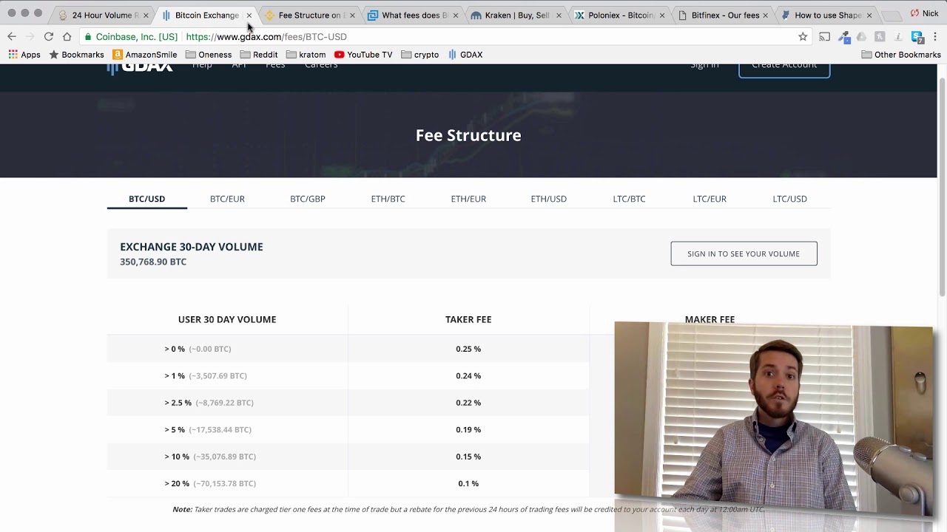Image resolution: width=947 pixels, height=532 pixels.
Task: Go back with the browser back arrow
Action: (12, 36)
